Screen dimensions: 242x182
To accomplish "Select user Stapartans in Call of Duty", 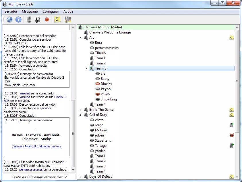I will point(103,141).
